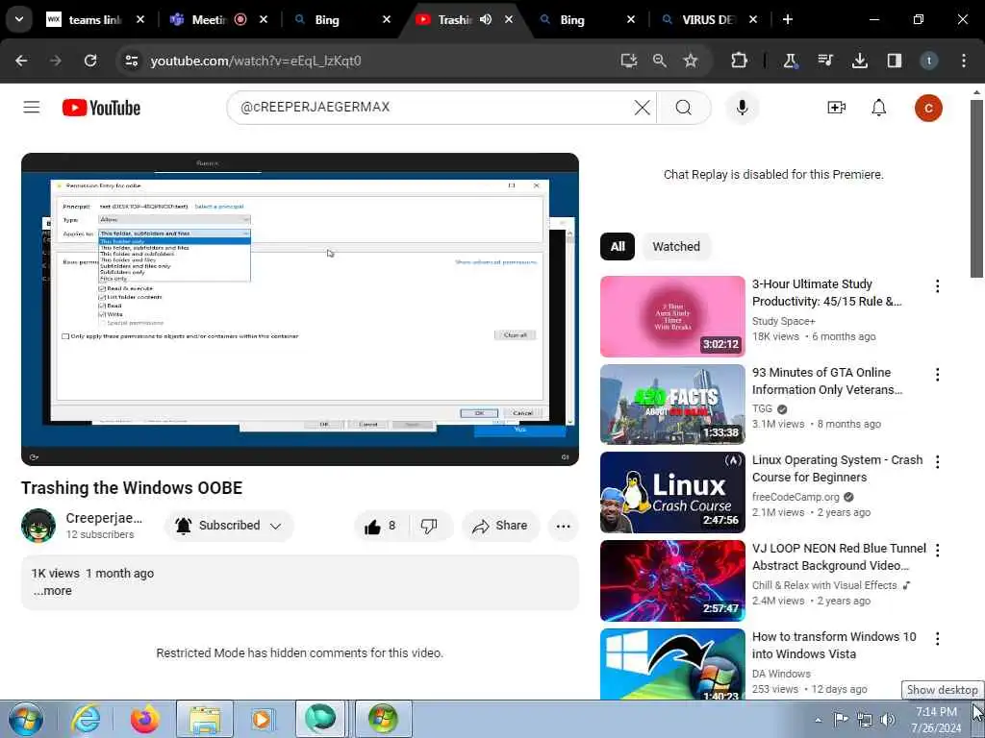The width and height of the screenshot is (985, 738).
Task: Open the Creeperjae channel name
Action: [104, 518]
